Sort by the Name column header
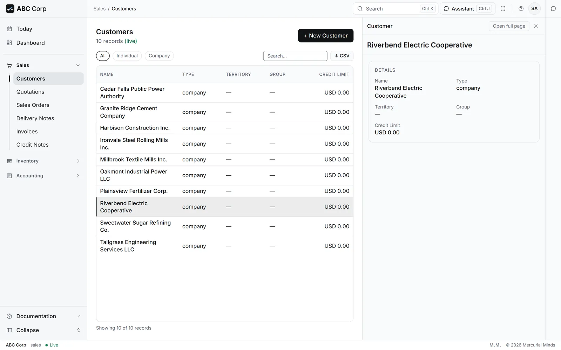The width and height of the screenshot is (561, 350). click(x=107, y=74)
